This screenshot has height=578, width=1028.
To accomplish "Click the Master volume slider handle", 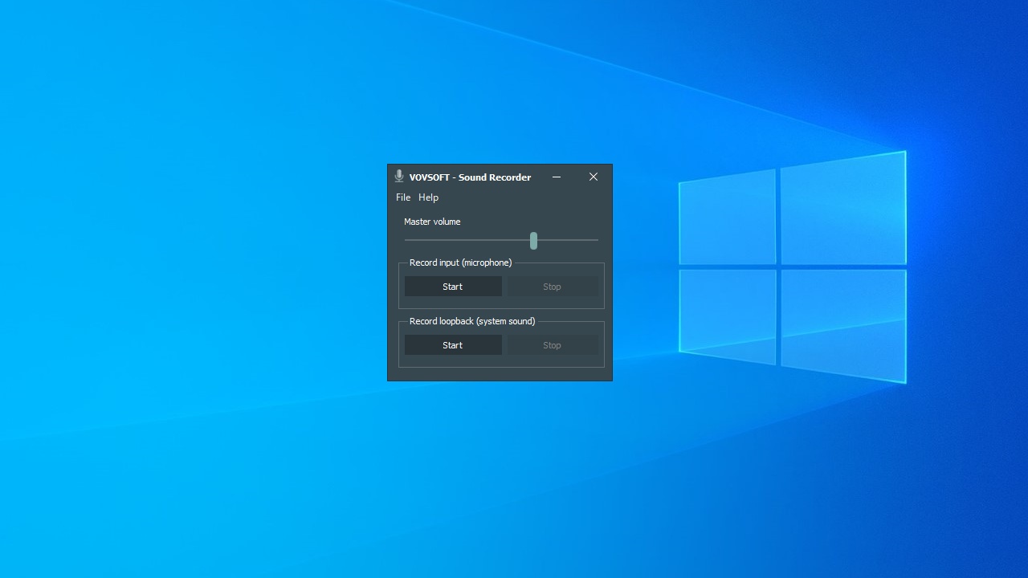I will click(533, 240).
